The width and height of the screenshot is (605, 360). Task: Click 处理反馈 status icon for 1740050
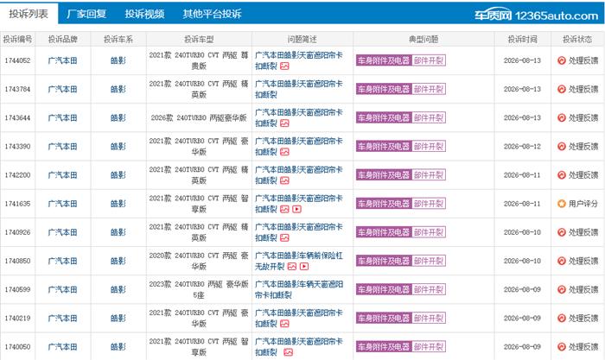click(x=562, y=346)
